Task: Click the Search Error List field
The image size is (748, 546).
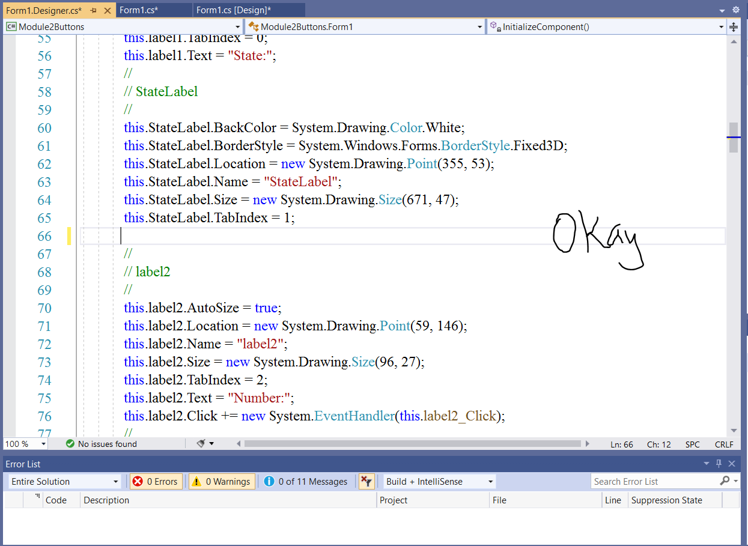Action: [x=655, y=481]
